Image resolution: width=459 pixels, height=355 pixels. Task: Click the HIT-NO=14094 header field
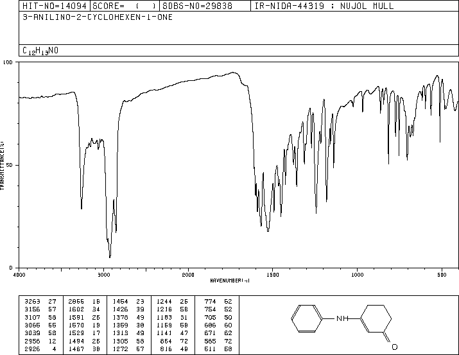[x=55, y=6]
